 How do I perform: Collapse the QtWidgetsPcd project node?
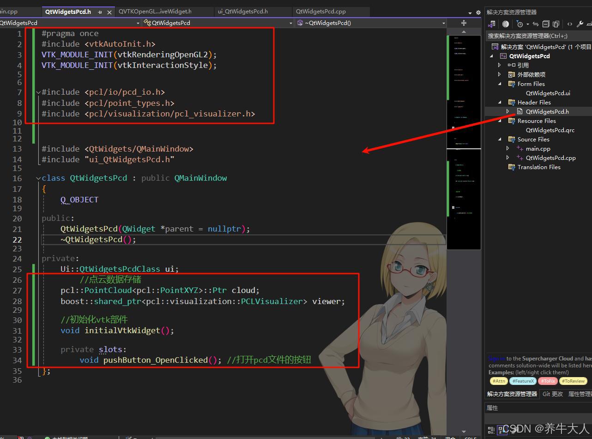(491, 56)
